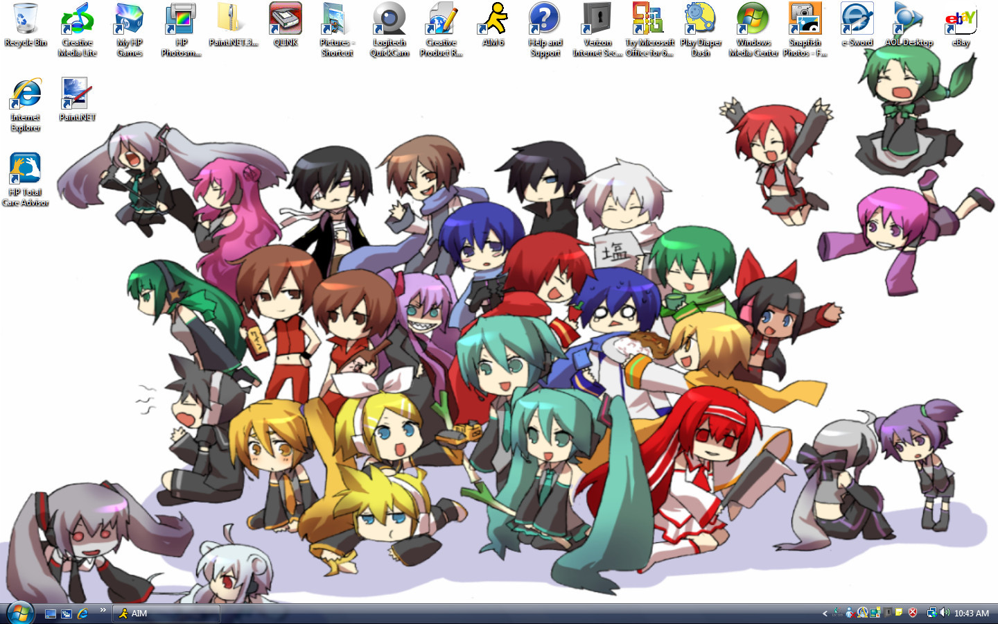This screenshot has width=998, height=624.
Task: Click Show Desktop in Quick Launch
Action: 51,614
